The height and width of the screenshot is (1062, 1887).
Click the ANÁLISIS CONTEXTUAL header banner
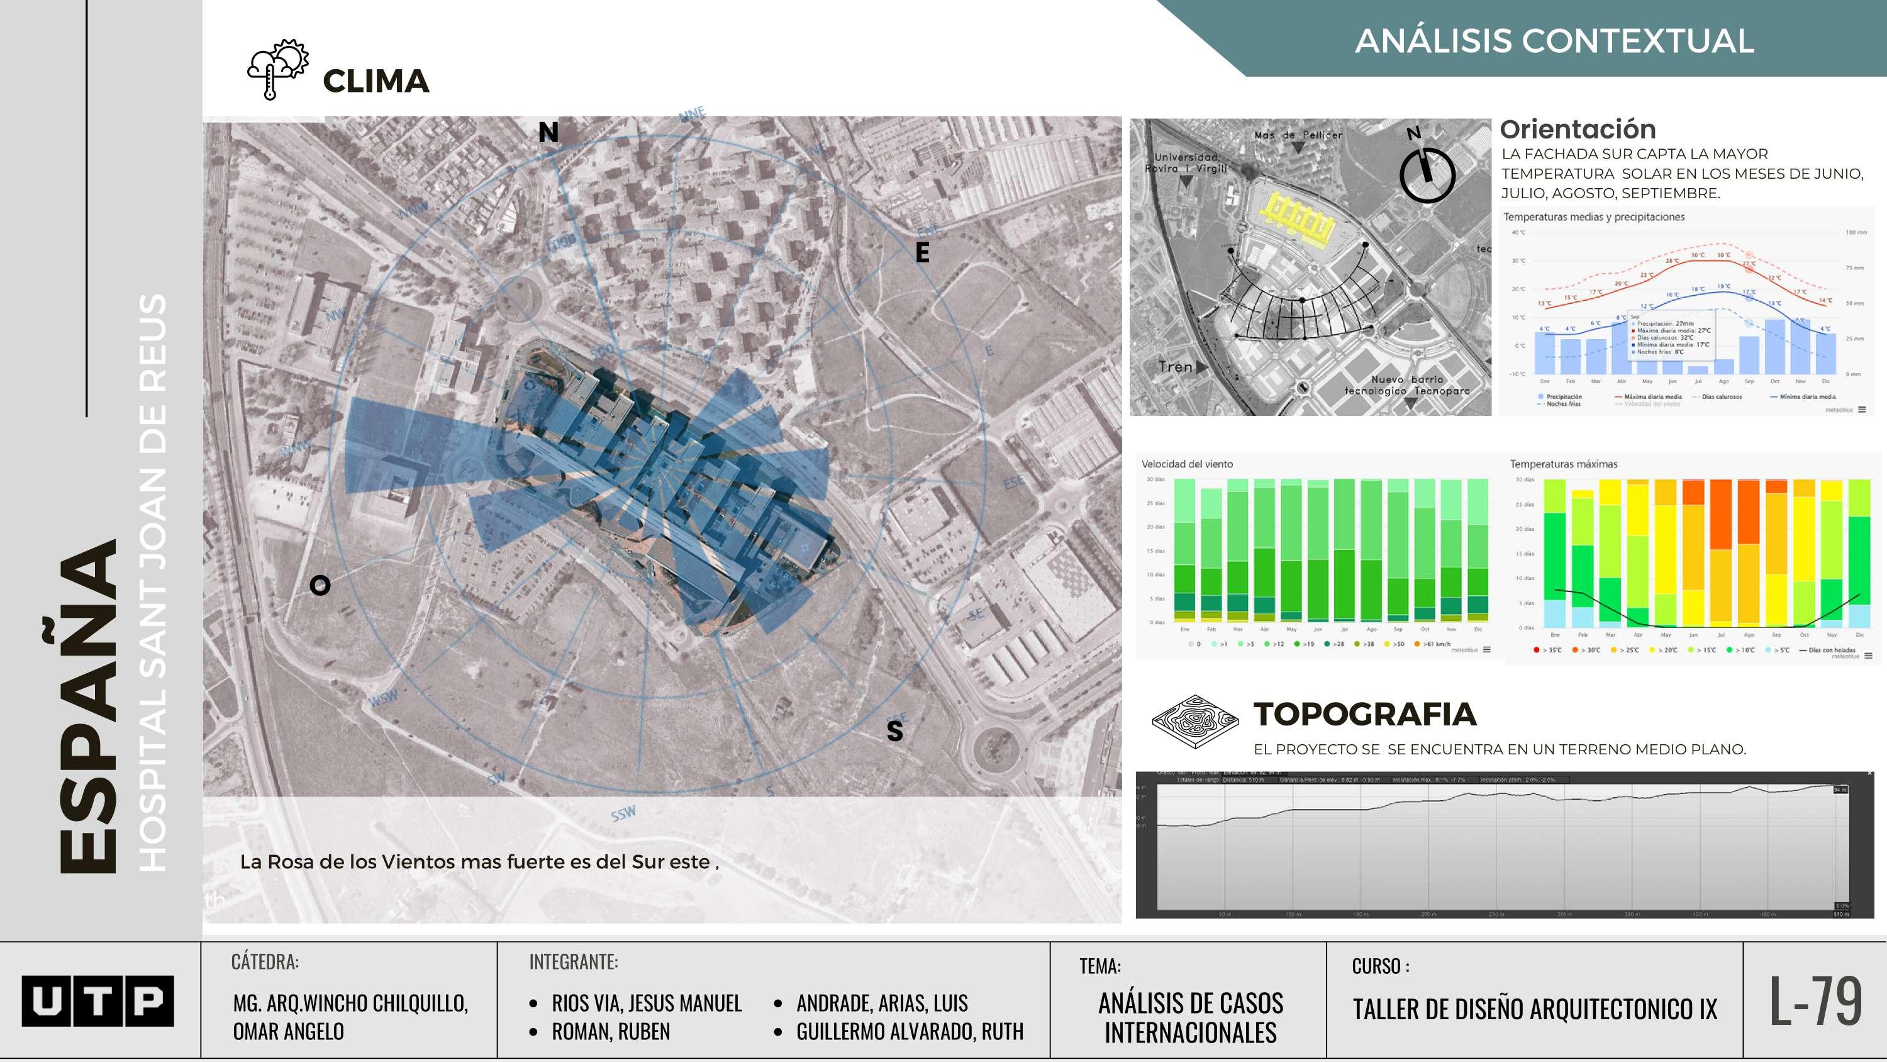pos(1553,40)
